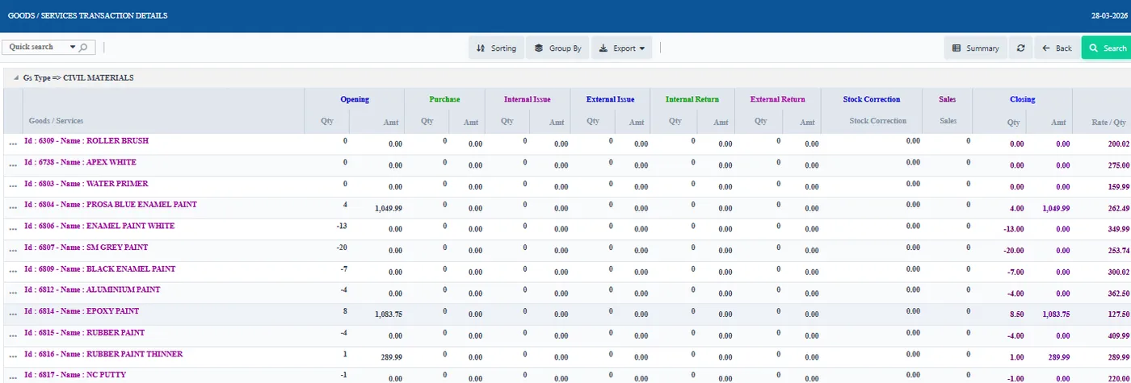Open row menu for RUBBER PAINT
Image resolution: width=1131 pixels, height=383 pixels.
tap(12, 335)
